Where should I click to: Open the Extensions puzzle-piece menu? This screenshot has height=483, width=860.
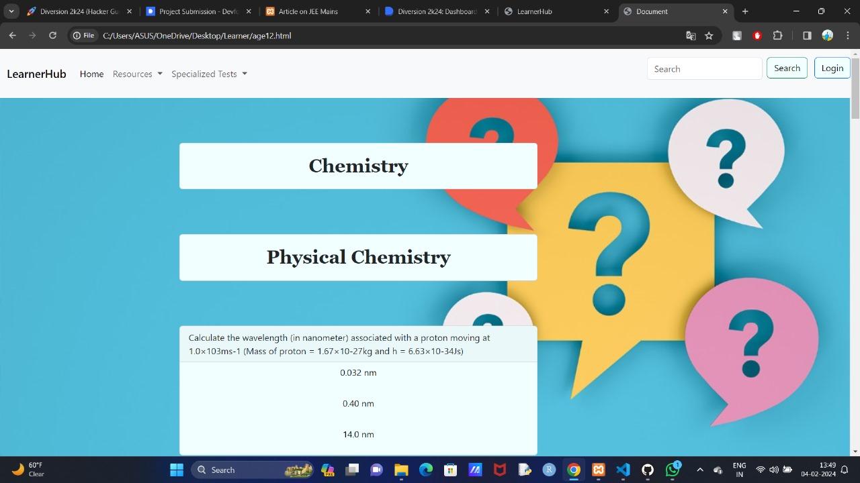[778, 36]
